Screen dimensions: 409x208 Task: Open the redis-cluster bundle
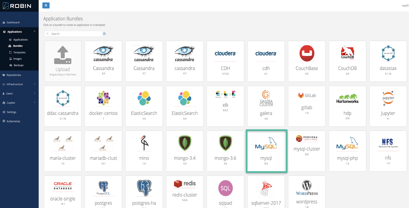(185, 192)
